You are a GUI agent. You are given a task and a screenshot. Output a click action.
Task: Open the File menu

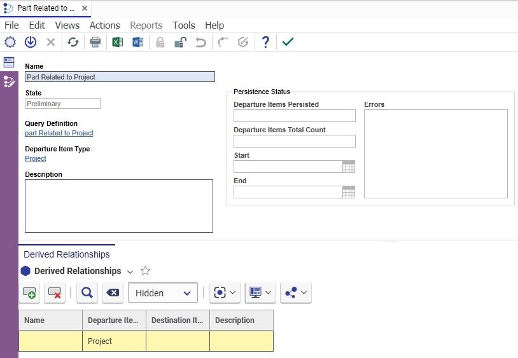pos(11,25)
